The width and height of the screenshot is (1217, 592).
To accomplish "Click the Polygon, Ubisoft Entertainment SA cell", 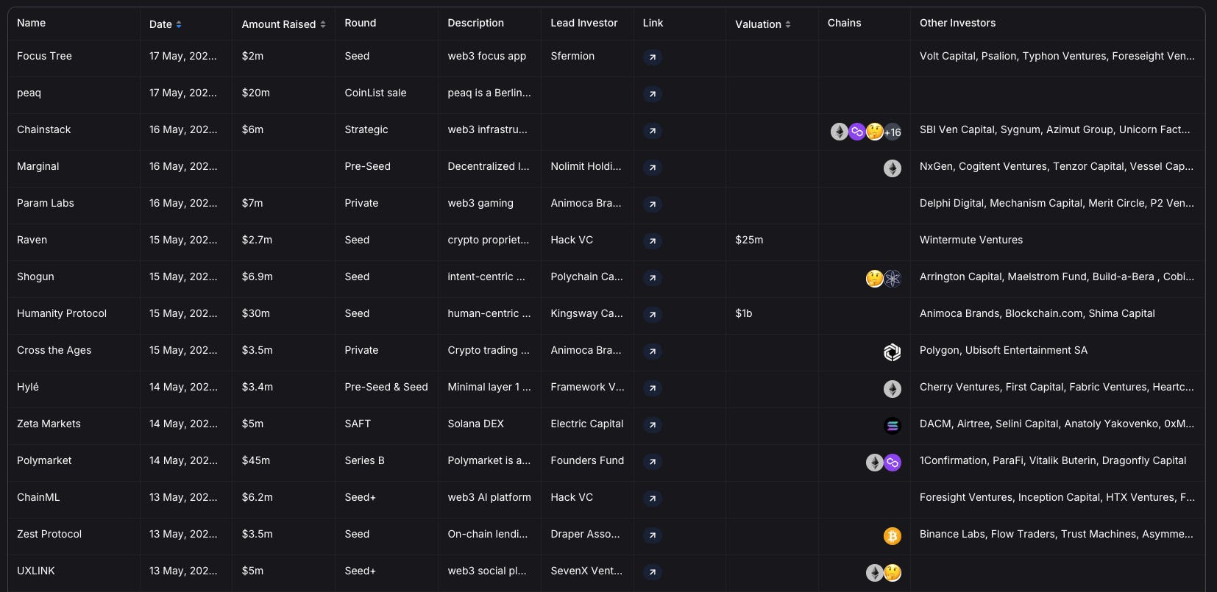I will click(1057, 351).
